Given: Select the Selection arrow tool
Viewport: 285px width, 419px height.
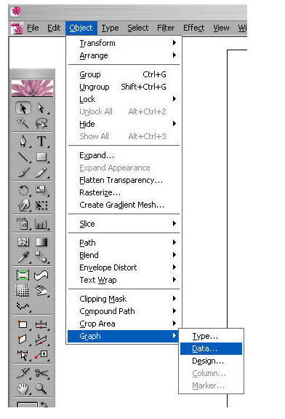Looking at the screenshot, I should (x=23, y=109).
